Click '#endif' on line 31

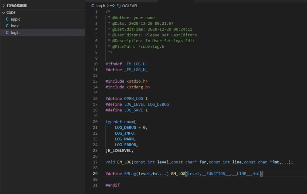pos(112,185)
